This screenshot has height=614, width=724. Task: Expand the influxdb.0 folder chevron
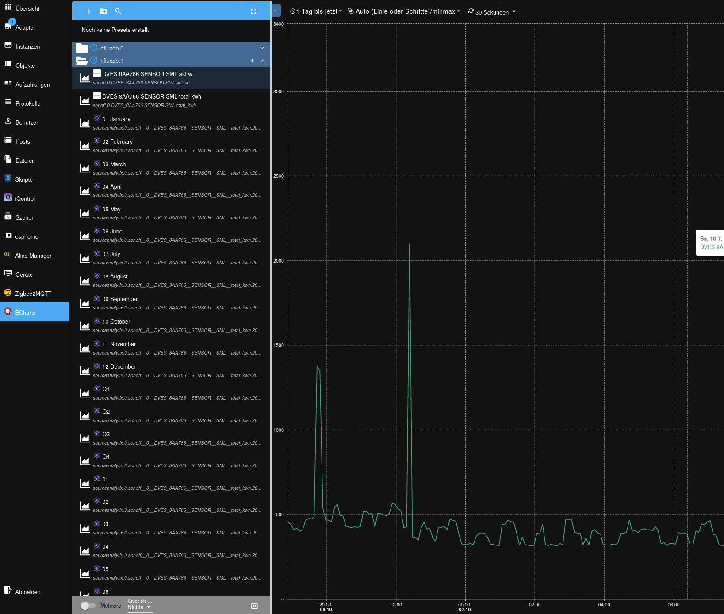(x=262, y=48)
